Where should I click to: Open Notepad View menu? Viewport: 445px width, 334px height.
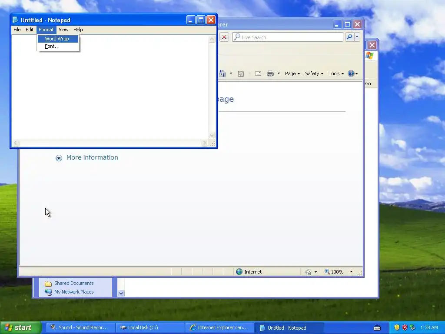[63, 30]
